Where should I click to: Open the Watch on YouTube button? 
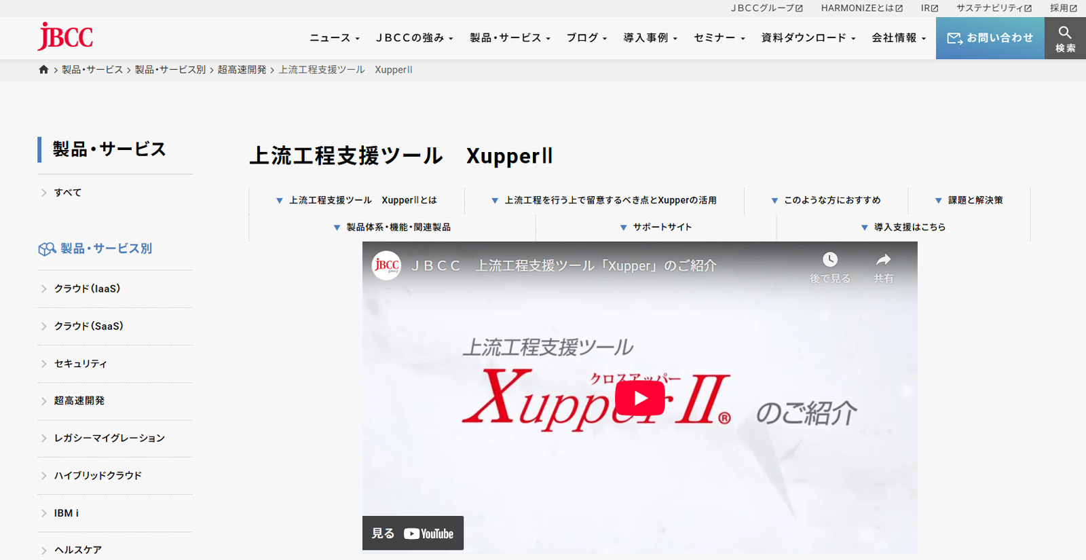(413, 534)
